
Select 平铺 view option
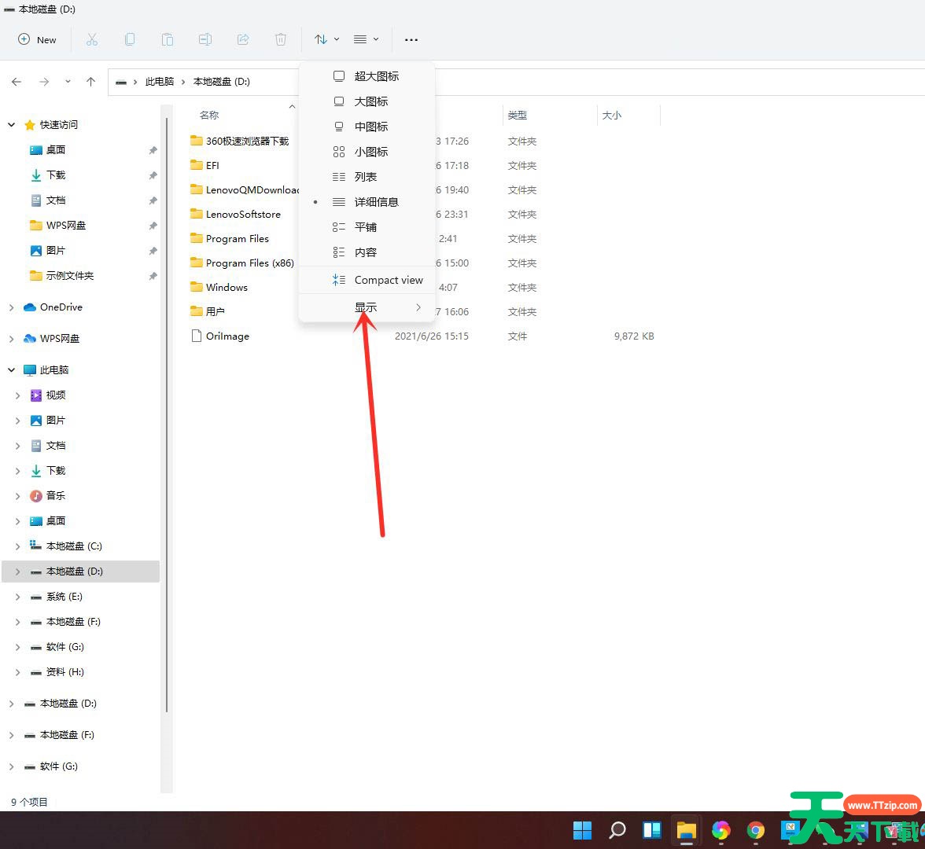coord(367,228)
